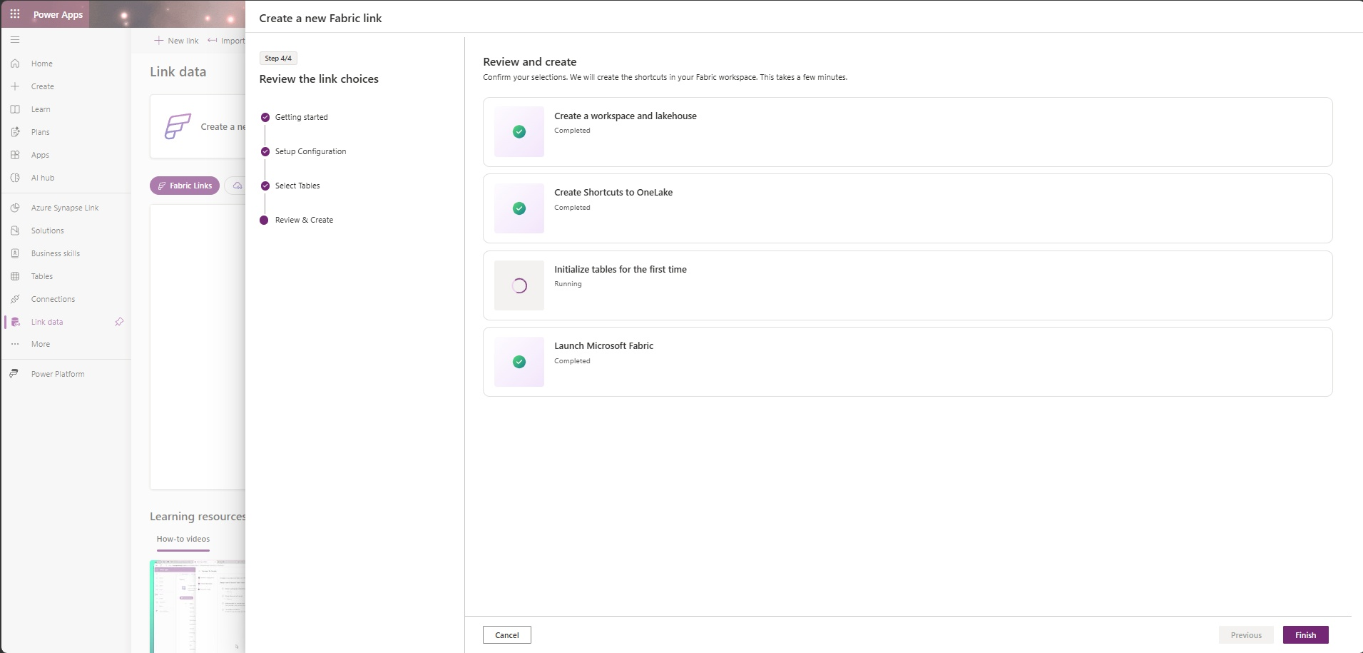This screenshot has height=653, width=1363.
Task: Click the completed checkmark for workspace and lakehouse
Action: pyautogui.click(x=519, y=131)
